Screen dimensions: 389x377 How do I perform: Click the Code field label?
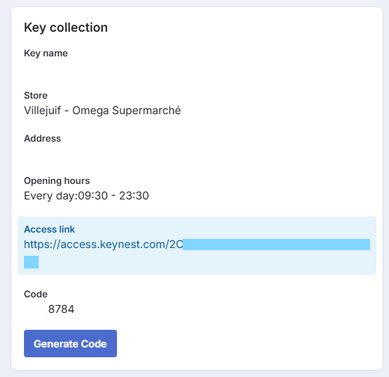click(36, 294)
